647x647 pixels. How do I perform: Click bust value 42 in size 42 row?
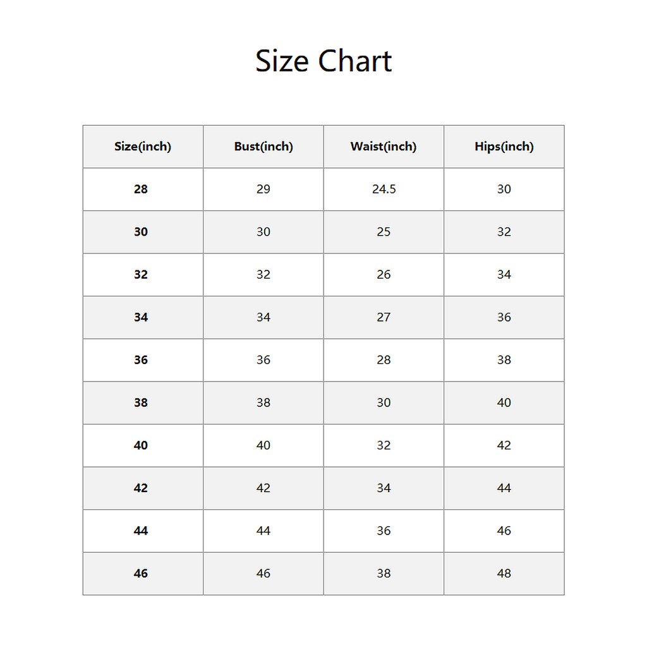263,488
